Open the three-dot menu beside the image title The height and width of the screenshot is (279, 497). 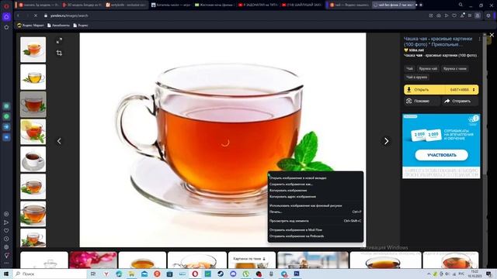(x=479, y=39)
